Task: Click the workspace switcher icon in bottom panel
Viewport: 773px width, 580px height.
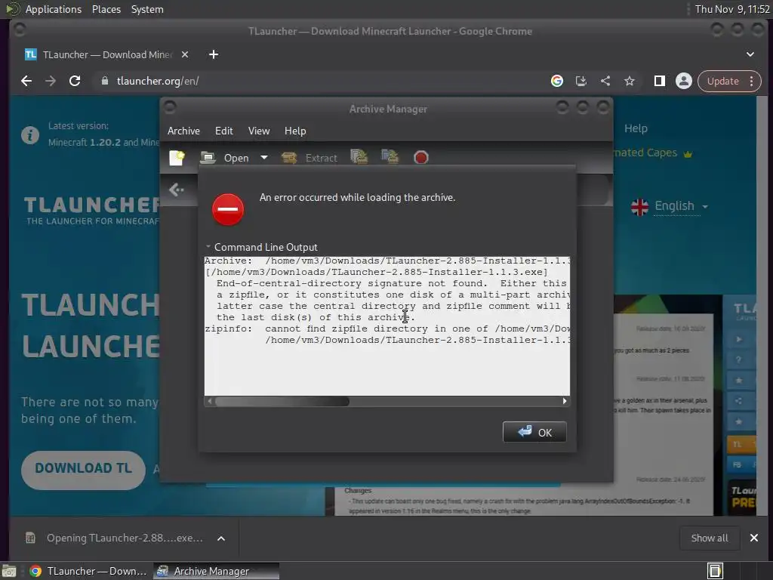Action: click(x=715, y=571)
